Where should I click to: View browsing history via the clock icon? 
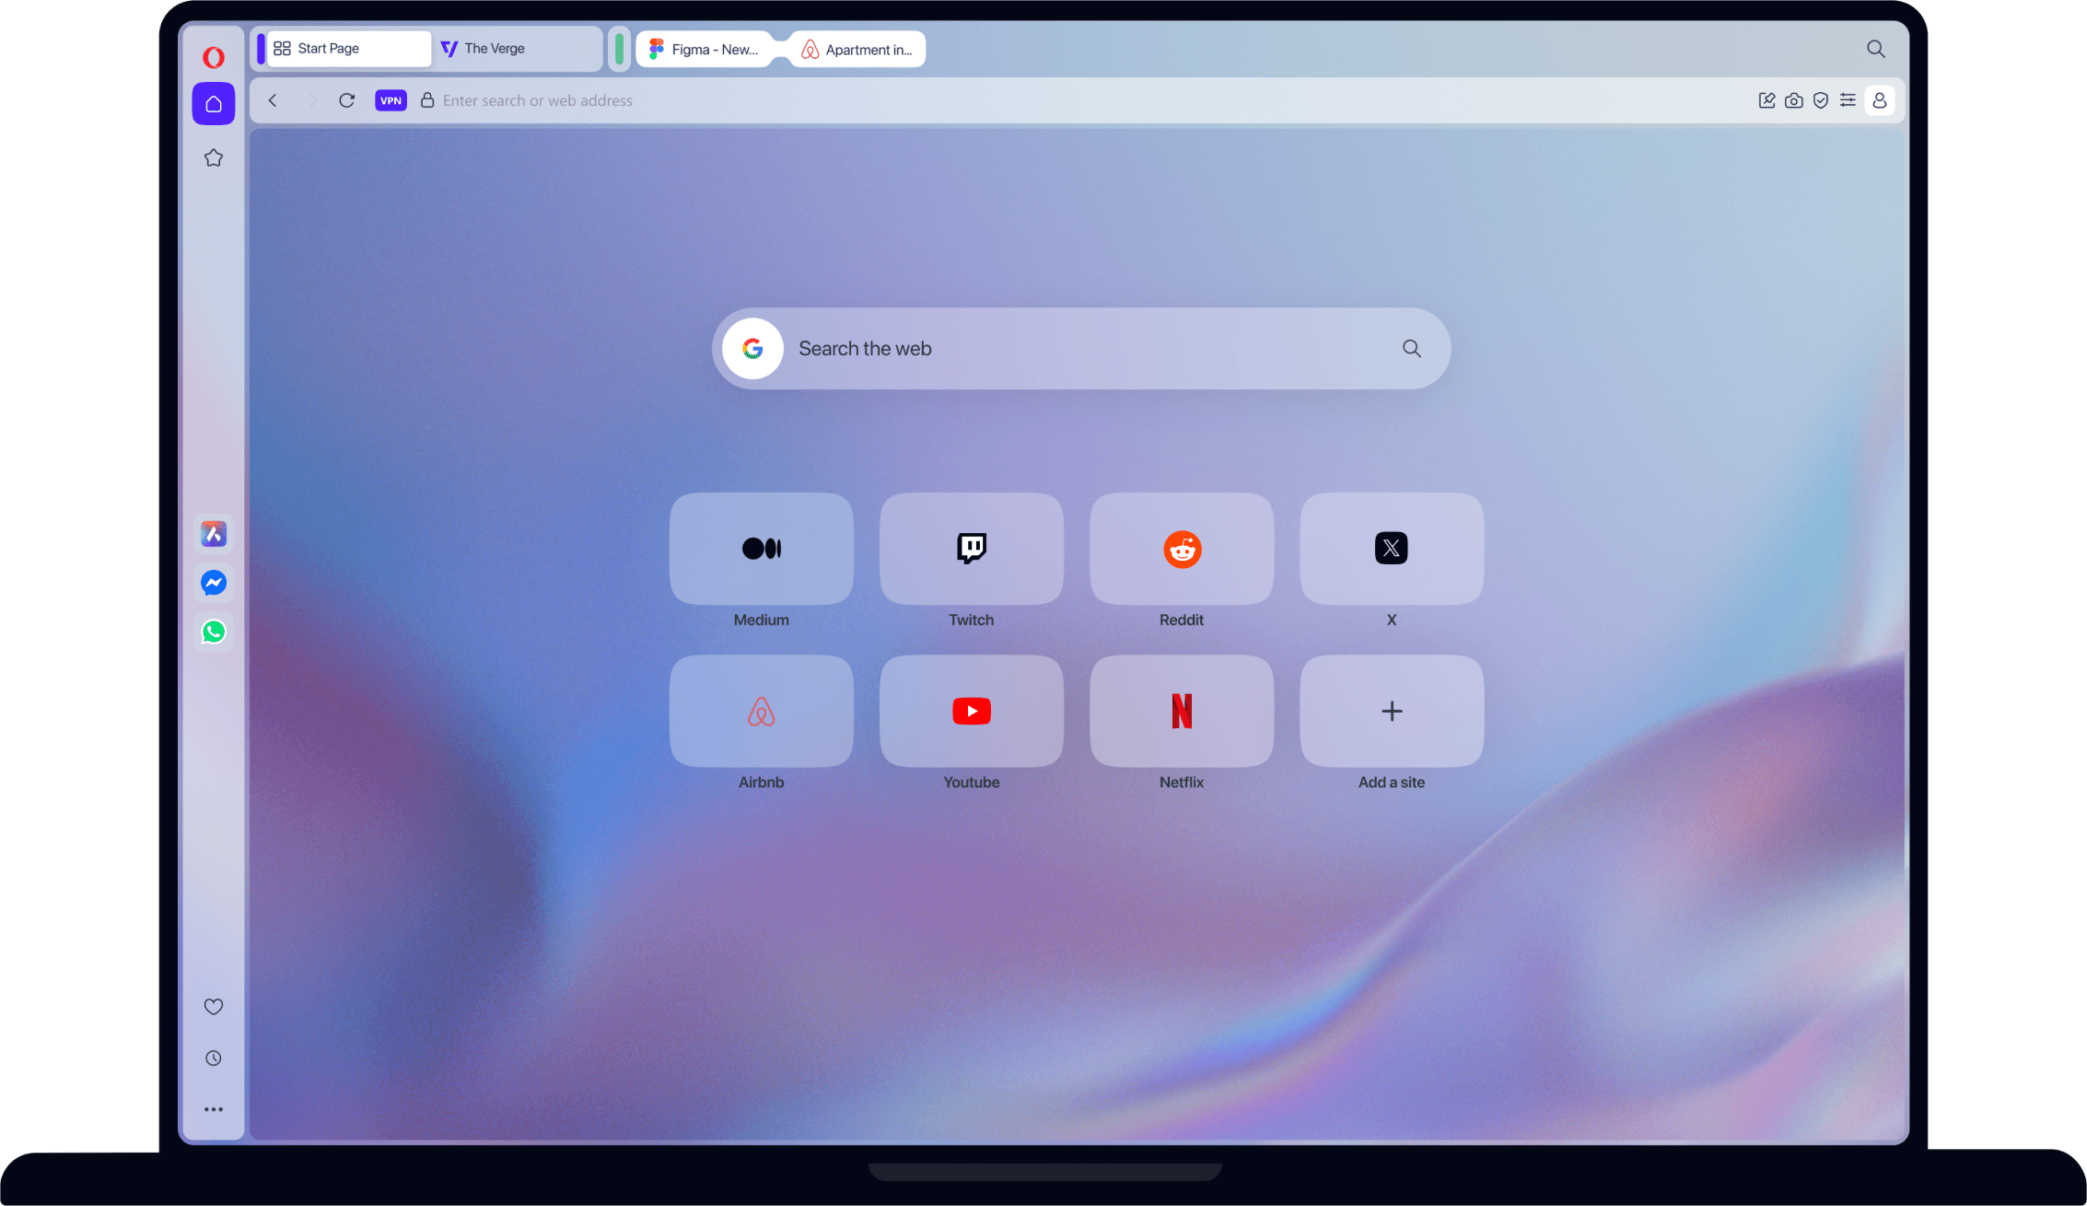pos(213,1057)
